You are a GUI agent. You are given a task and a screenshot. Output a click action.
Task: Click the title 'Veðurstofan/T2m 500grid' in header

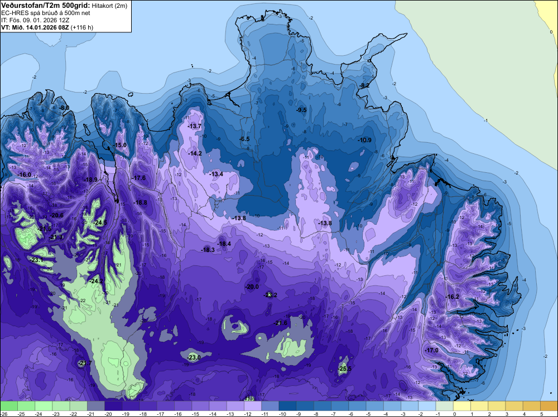click(46, 5)
